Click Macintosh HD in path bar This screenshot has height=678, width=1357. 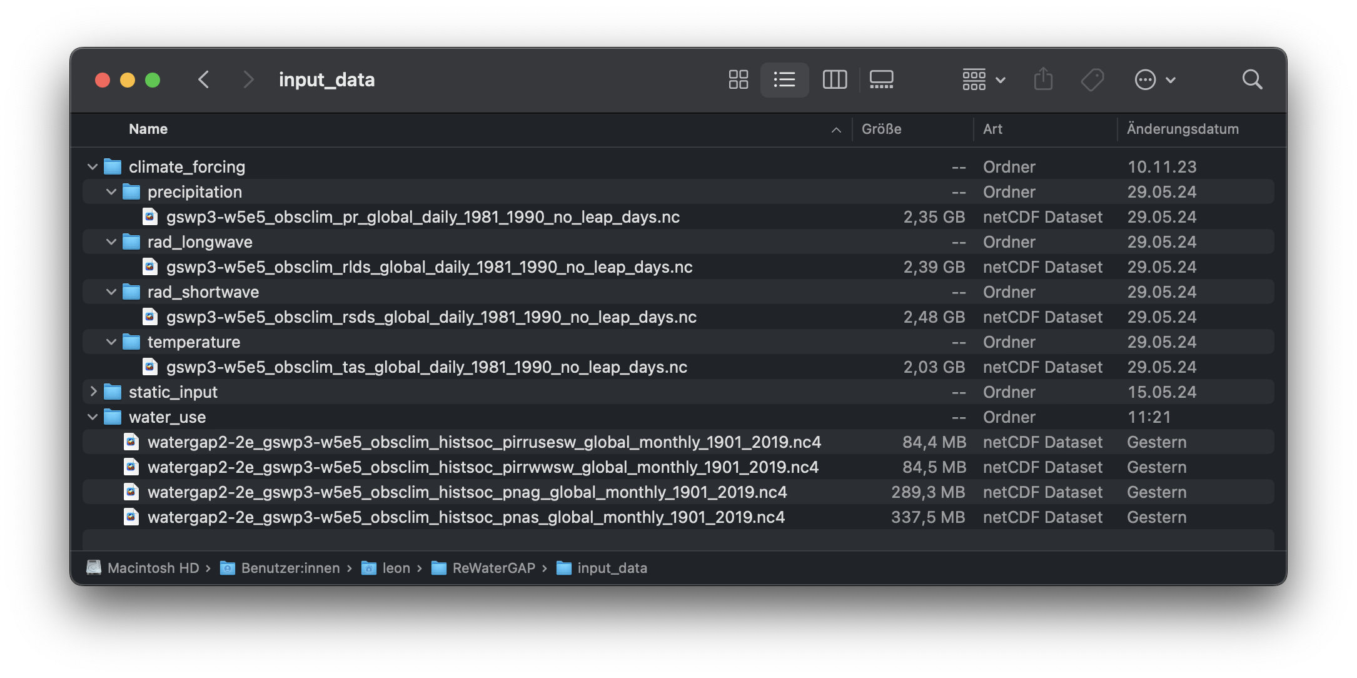click(x=152, y=568)
